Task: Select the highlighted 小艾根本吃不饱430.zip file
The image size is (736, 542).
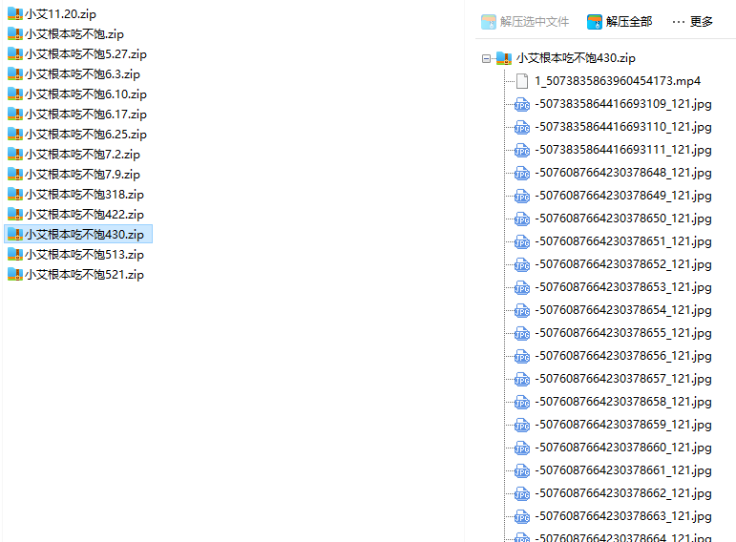Action: click(84, 235)
